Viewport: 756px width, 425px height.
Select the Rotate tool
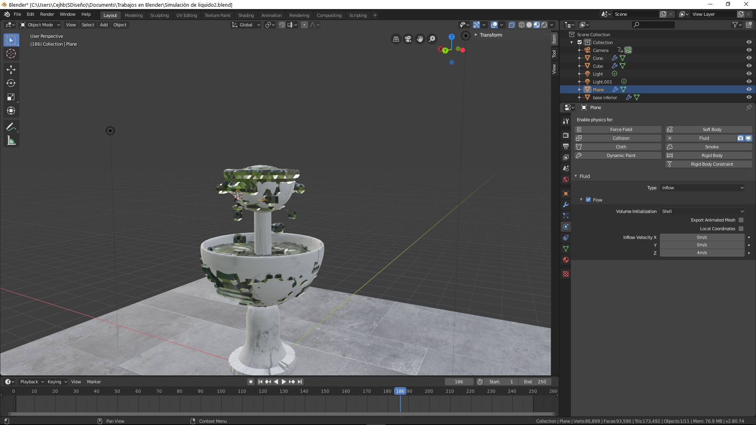click(x=11, y=83)
